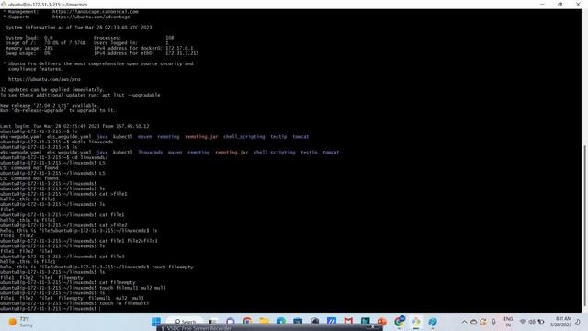Click the 'cat fileempty' command text
The image size is (588, 331).
[x=118, y=282]
